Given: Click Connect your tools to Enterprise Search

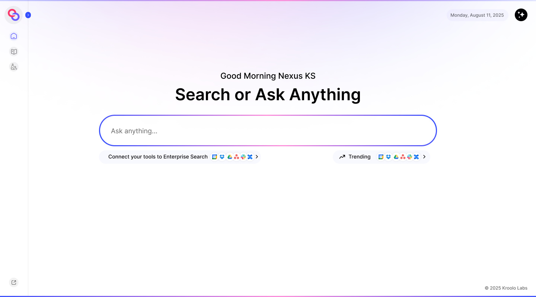Looking at the screenshot, I should pyautogui.click(x=158, y=157).
